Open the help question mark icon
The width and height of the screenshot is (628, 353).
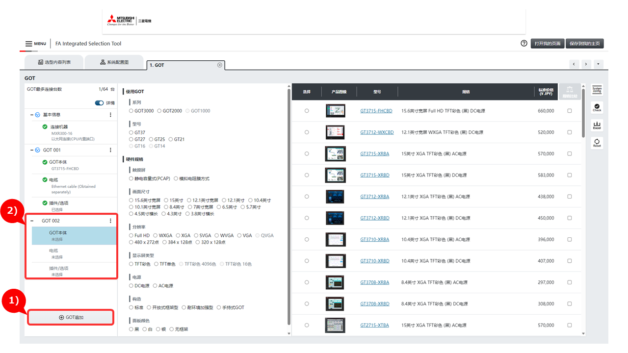[x=524, y=43]
